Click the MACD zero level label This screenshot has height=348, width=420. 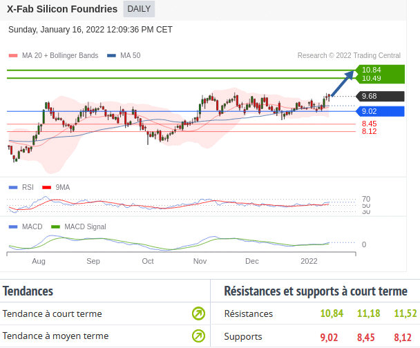click(x=364, y=244)
